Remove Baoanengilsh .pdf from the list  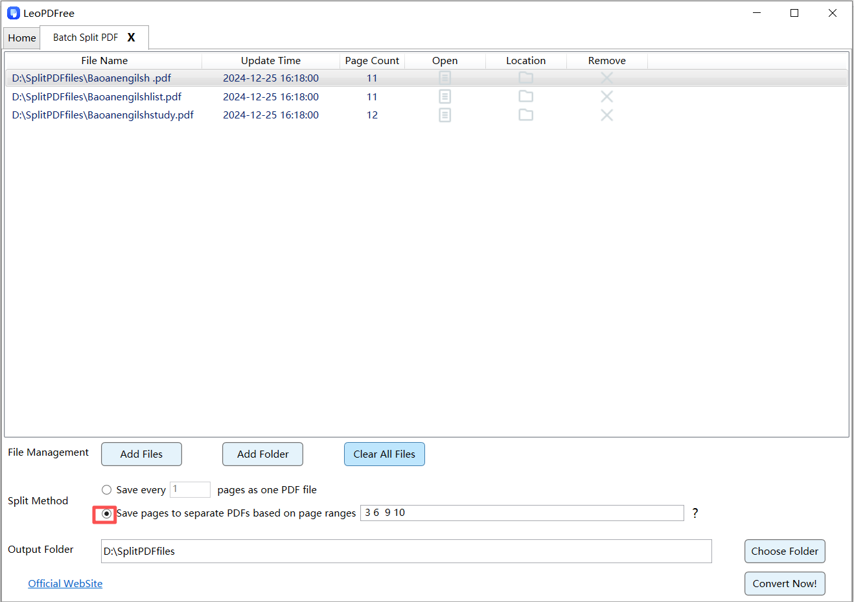coord(606,78)
